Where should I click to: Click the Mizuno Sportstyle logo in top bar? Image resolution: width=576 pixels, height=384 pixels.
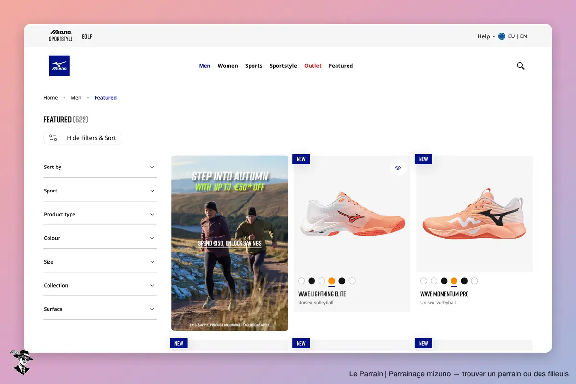coord(61,36)
